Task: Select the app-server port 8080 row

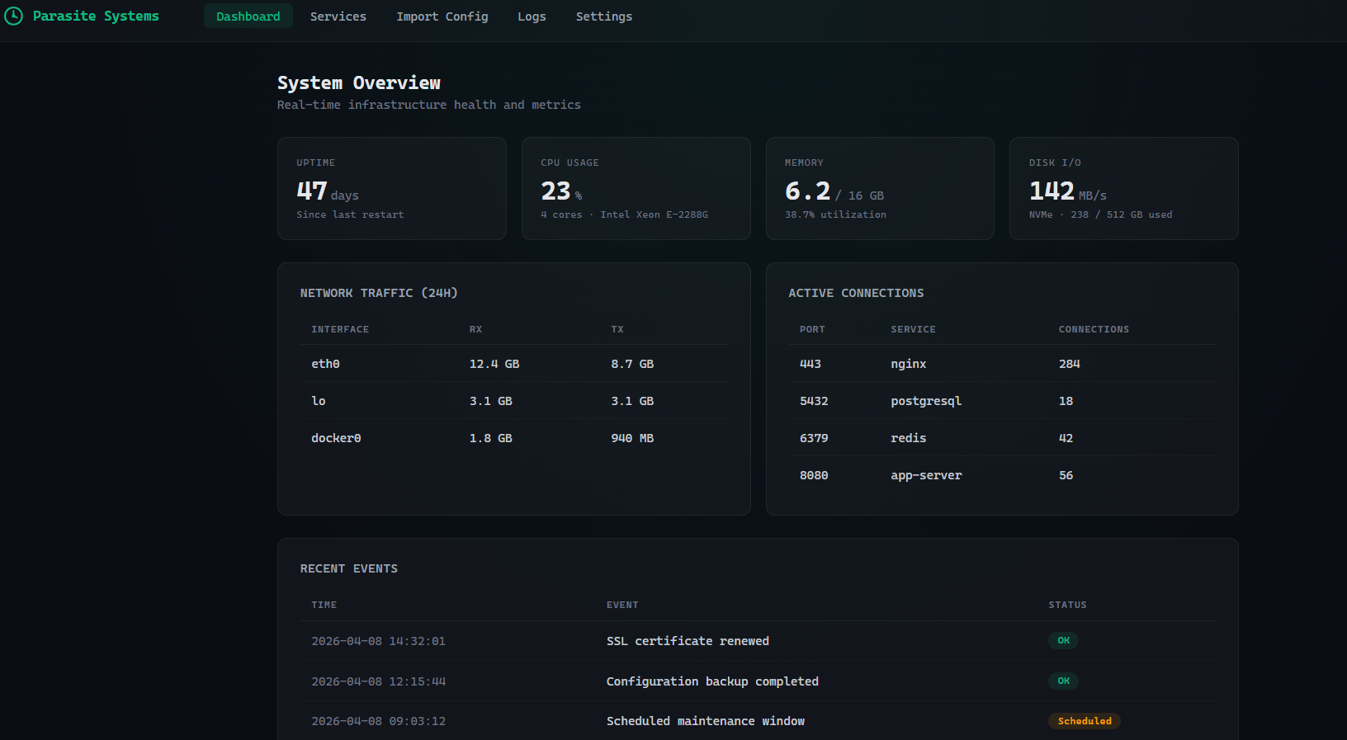Action: coord(1002,475)
